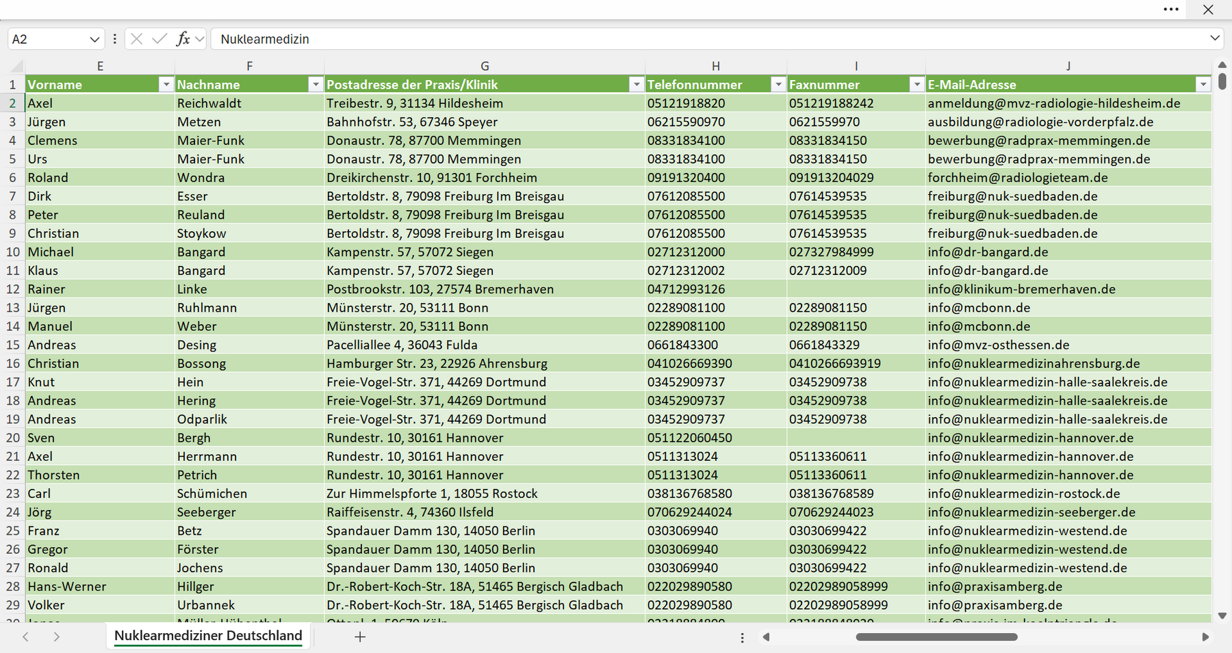The width and height of the screenshot is (1232, 653).
Task: Click the select-all corner triangle
Action: click(16, 66)
